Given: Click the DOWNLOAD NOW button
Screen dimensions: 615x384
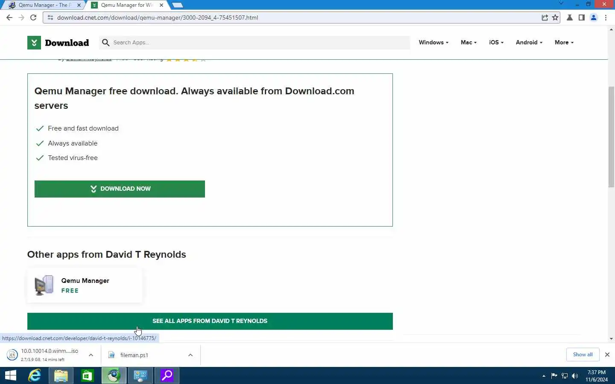Looking at the screenshot, I should click(120, 189).
